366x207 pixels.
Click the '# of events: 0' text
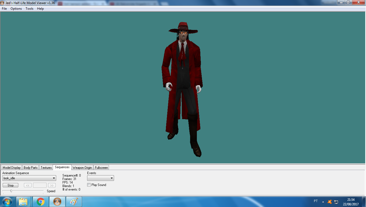click(71, 189)
